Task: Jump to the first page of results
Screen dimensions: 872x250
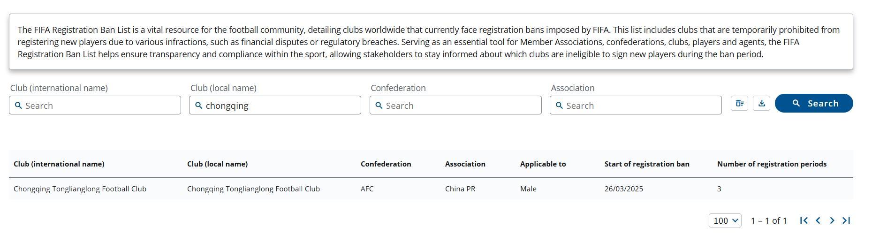Action: (804, 220)
